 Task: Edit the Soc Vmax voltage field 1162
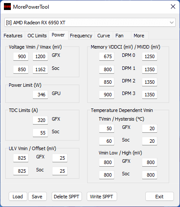coord(40,69)
